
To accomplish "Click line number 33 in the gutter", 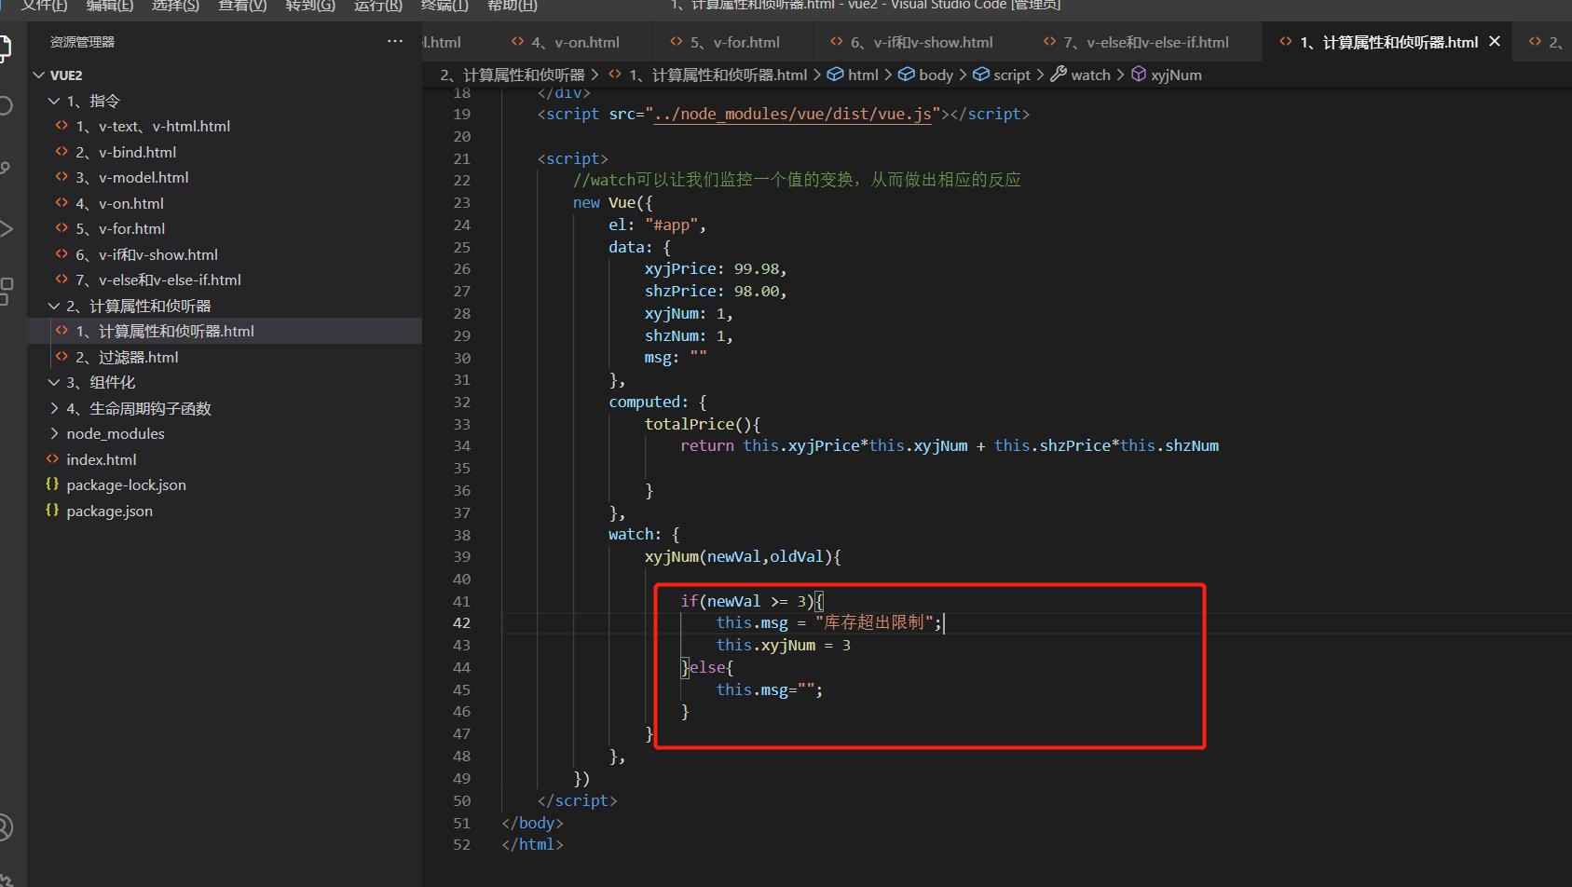I will tap(461, 424).
